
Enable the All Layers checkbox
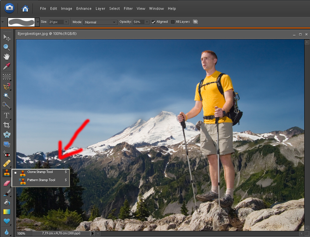pyautogui.click(x=173, y=22)
